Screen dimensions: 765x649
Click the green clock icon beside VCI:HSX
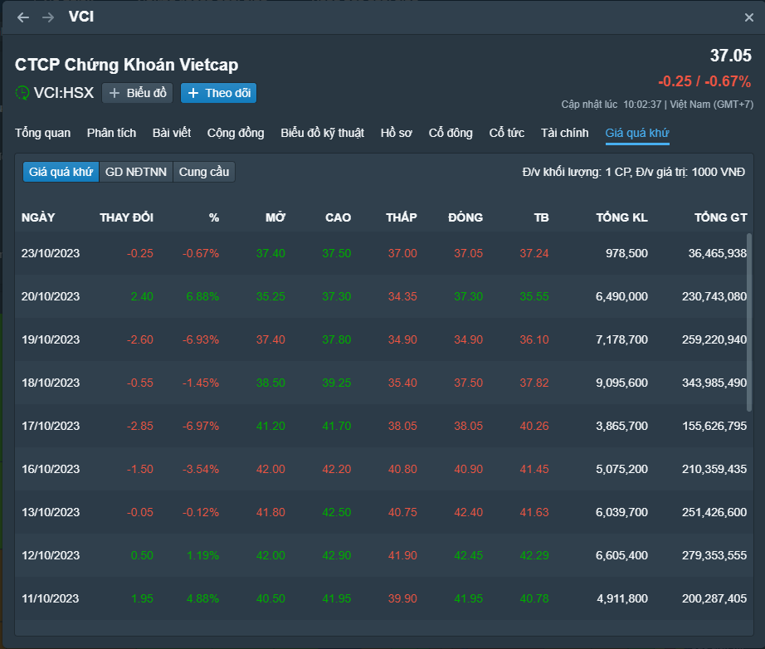(22, 93)
